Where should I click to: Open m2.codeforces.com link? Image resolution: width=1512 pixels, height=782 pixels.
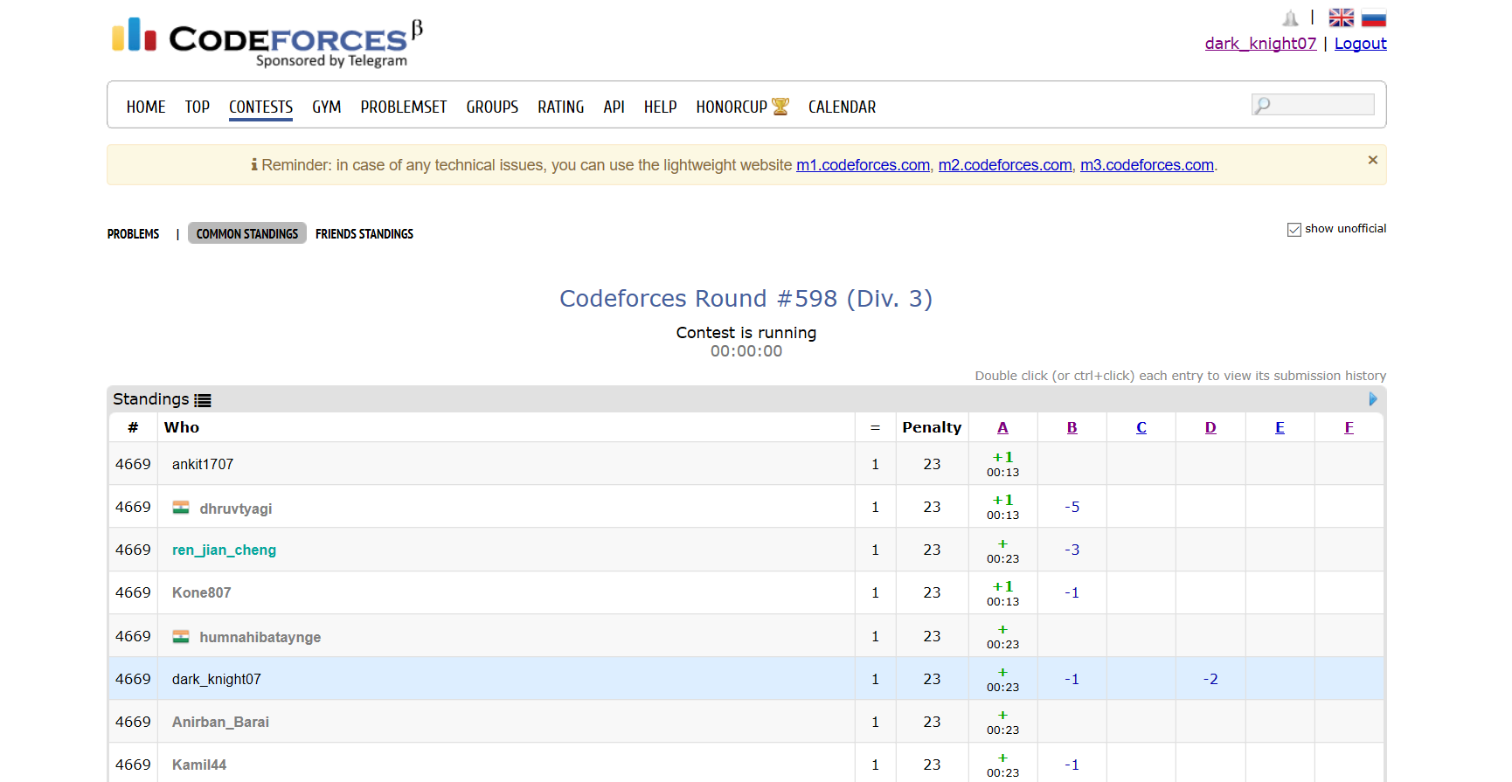[1005, 165]
